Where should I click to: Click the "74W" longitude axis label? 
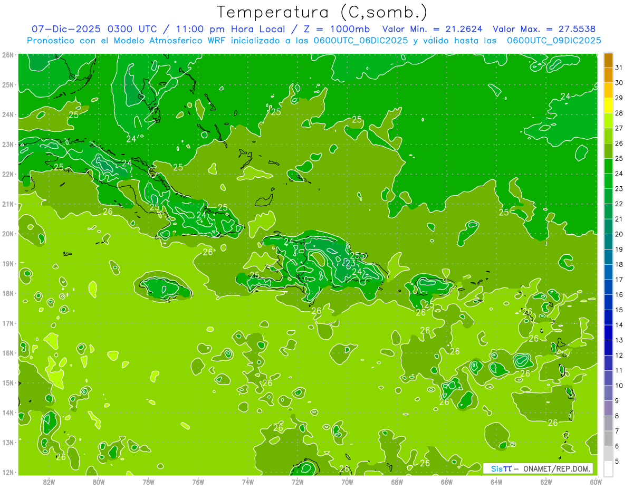pyautogui.click(x=248, y=482)
